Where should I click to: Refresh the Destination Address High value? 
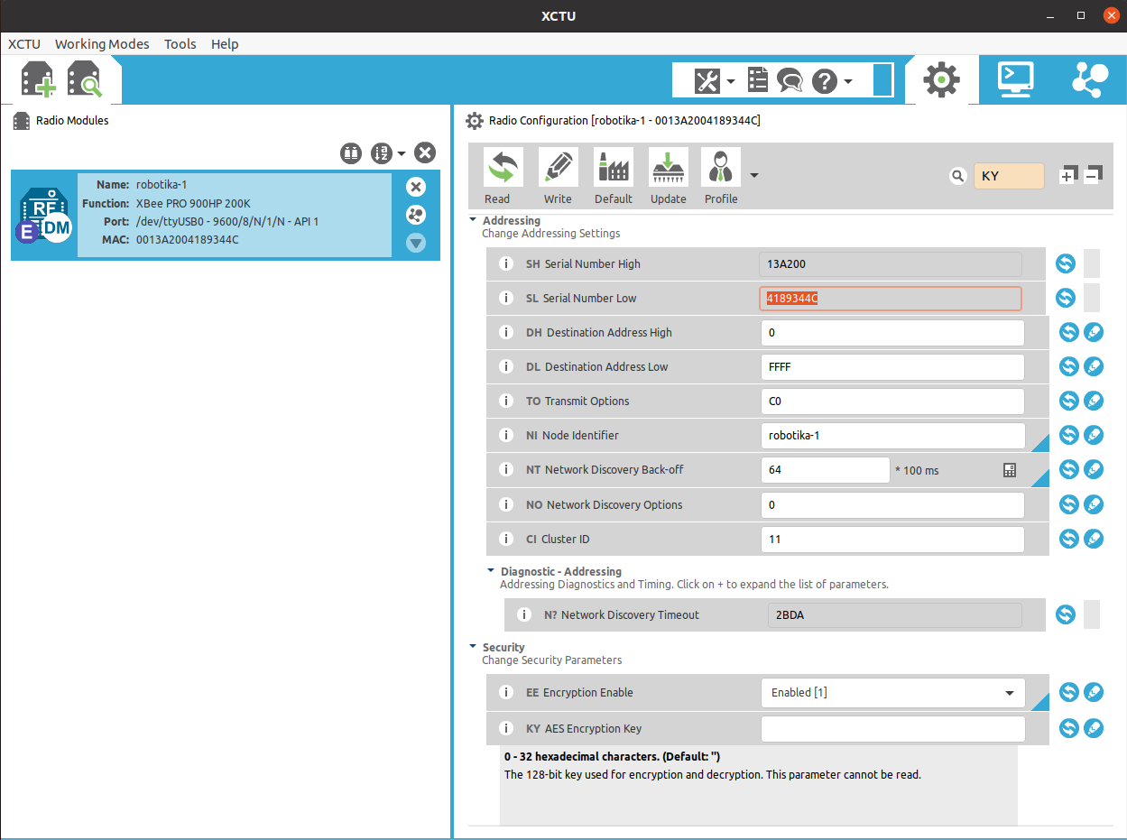coord(1068,333)
